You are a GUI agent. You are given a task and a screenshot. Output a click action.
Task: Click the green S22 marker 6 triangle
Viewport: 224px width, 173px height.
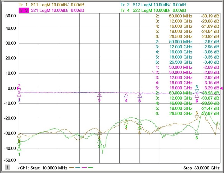pos(197,132)
